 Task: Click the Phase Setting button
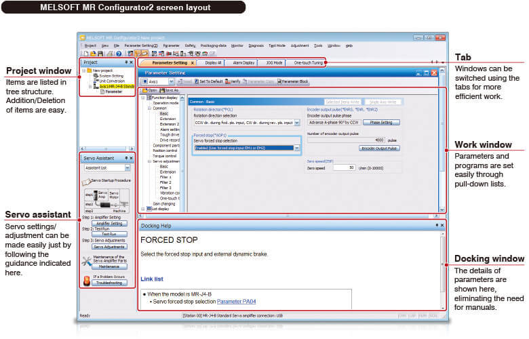pos(380,123)
